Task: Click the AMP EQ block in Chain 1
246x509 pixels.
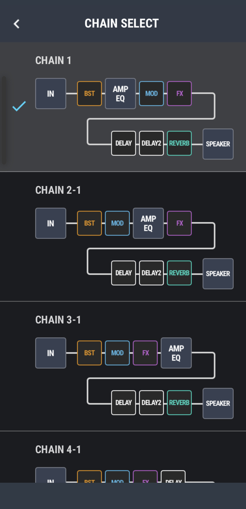Action: (x=120, y=93)
